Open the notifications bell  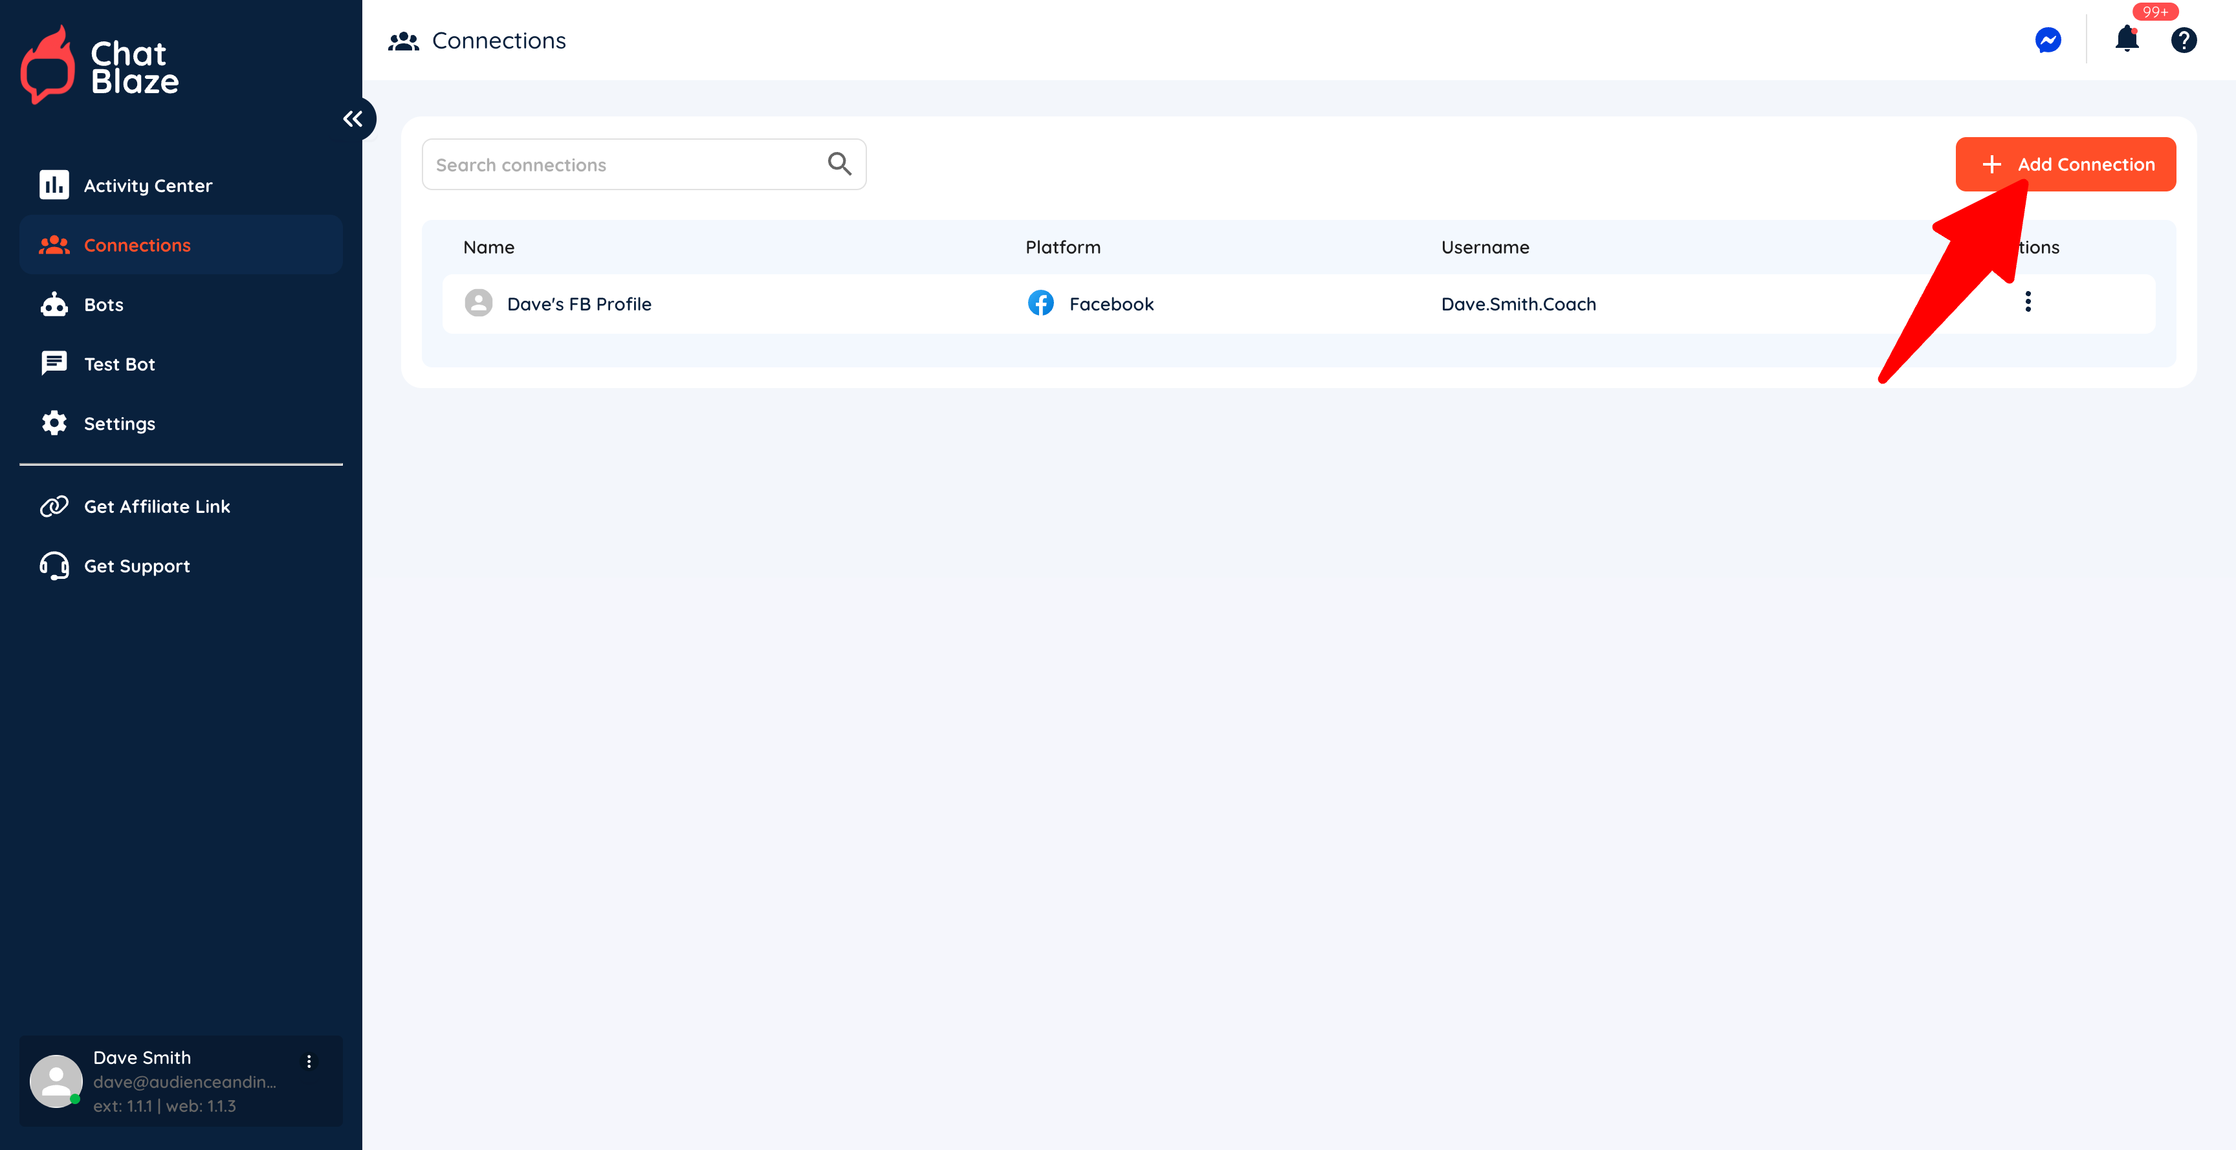click(x=2127, y=39)
